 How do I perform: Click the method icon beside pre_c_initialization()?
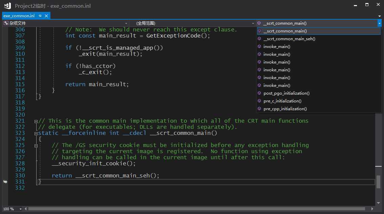point(259,101)
